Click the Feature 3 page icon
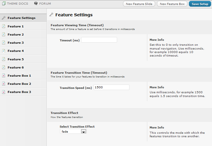Image resolution: width=212 pixels, height=146 pixels. (4, 43)
